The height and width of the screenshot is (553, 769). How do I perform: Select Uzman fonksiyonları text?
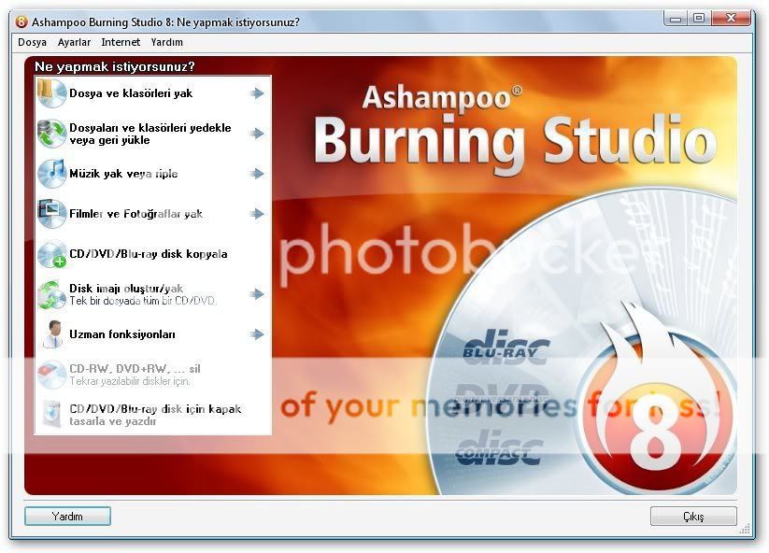tap(122, 334)
